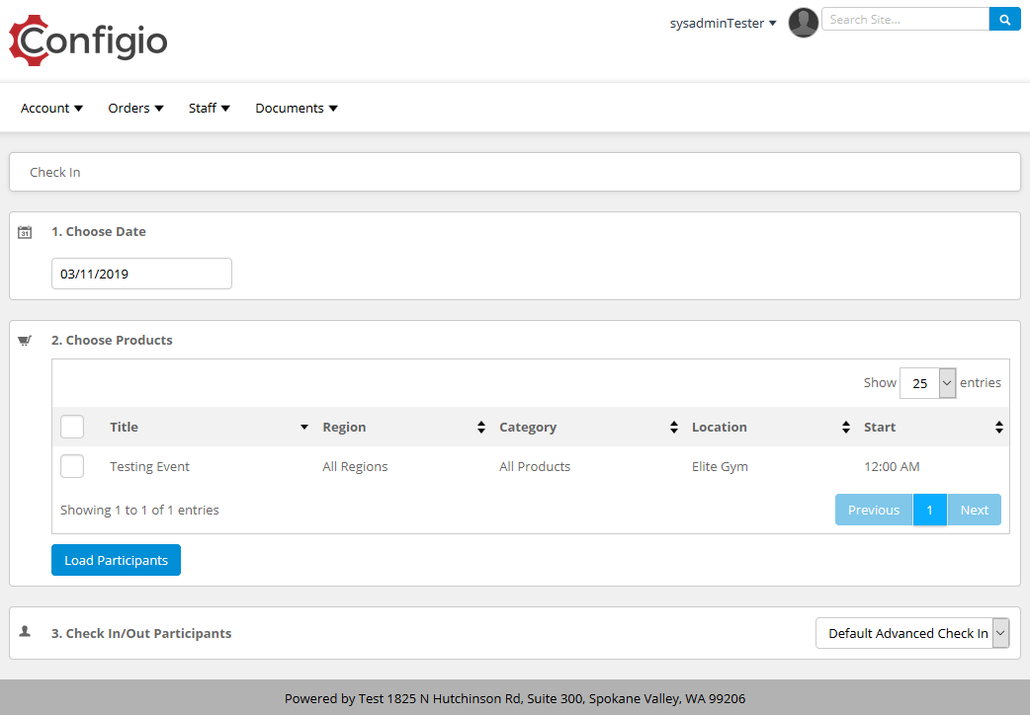Click the Showing 1 to 1 of 1 entries text

click(140, 510)
